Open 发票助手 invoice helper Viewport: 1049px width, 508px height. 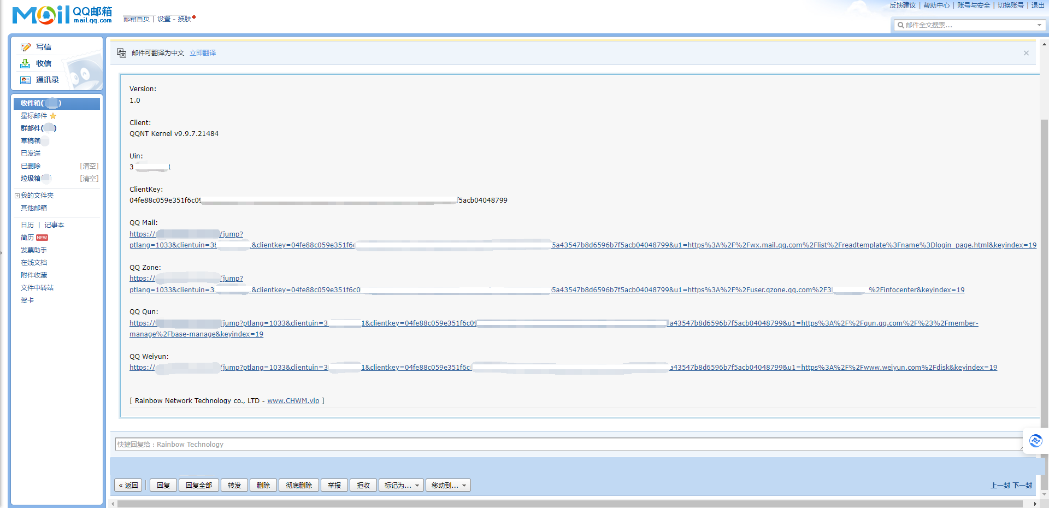[34, 250]
